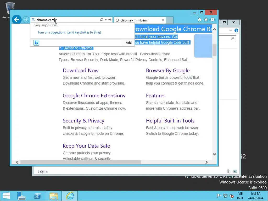Go back with the IE back arrow
This screenshot has height=201, width=268.
point(16,20)
